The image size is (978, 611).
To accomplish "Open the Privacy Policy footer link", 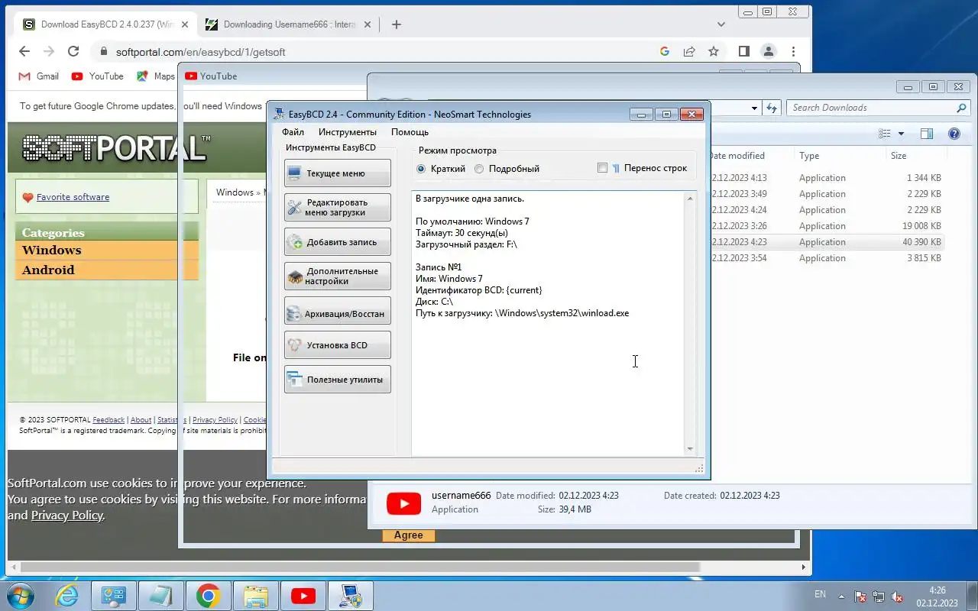I will pos(215,420).
